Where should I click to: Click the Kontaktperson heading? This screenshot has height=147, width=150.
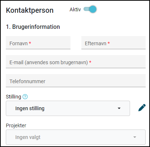coord(30,10)
